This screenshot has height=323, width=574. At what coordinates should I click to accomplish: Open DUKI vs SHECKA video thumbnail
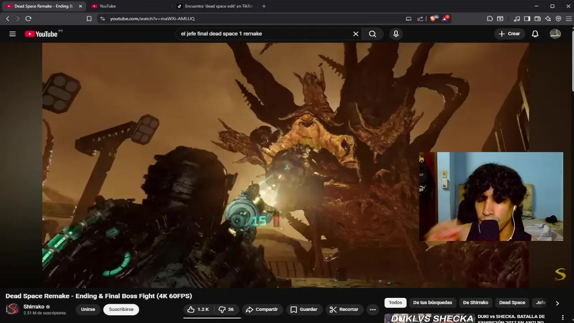[x=429, y=318]
